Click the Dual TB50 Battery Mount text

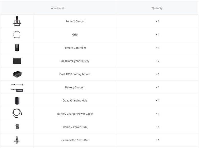coord(75,74)
